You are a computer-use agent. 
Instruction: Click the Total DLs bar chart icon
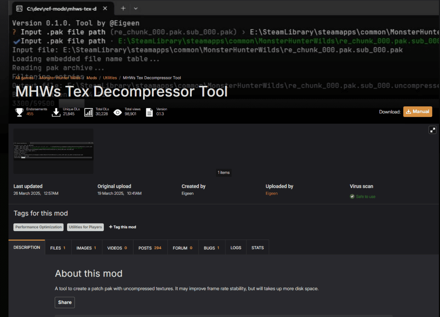(x=89, y=112)
